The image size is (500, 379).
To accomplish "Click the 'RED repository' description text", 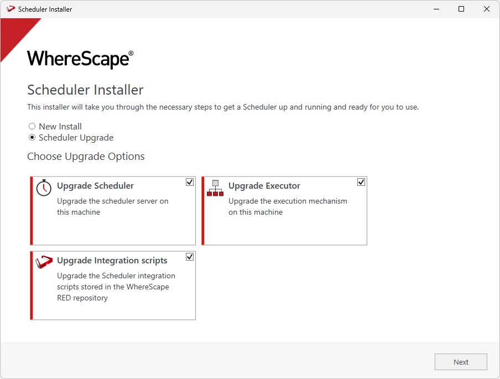I will click(x=82, y=298).
